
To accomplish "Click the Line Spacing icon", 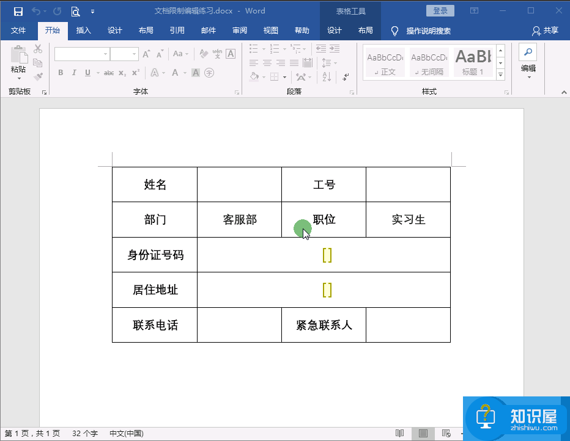I will (327, 63).
